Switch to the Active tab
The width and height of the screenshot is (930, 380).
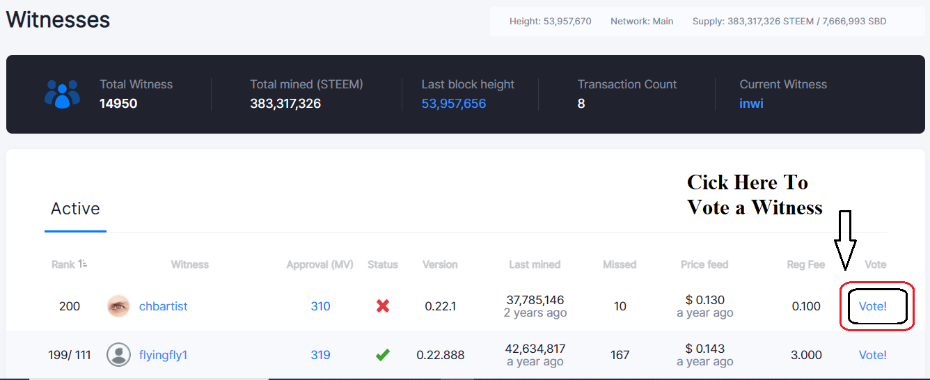(x=75, y=209)
